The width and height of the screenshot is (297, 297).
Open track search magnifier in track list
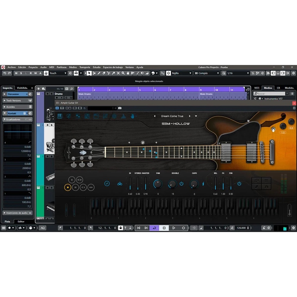[x=72, y=89]
